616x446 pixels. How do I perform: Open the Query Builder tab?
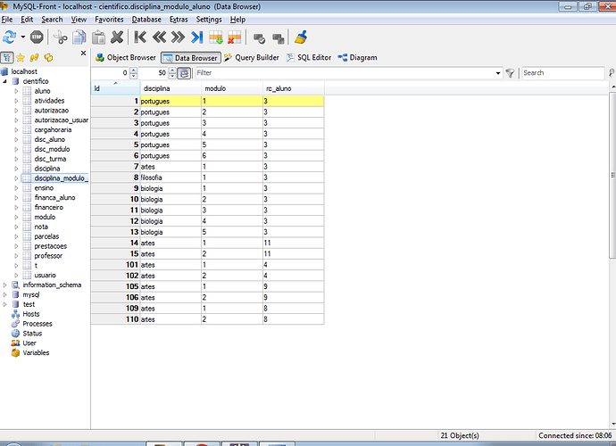(252, 58)
